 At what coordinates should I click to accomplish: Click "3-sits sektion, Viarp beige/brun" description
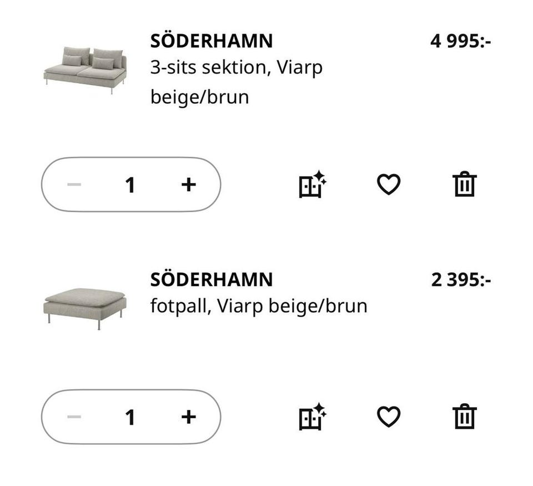(236, 82)
